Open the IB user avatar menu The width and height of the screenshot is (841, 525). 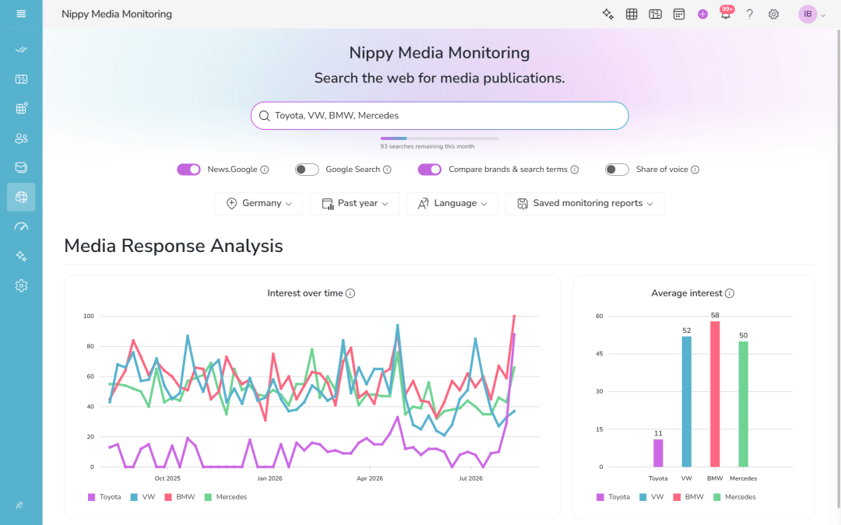point(811,14)
